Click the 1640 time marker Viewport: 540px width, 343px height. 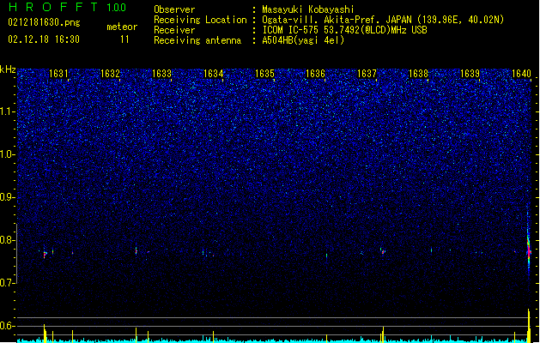(x=521, y=74)
